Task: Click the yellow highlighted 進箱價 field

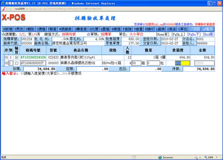Action: [183, 63]
